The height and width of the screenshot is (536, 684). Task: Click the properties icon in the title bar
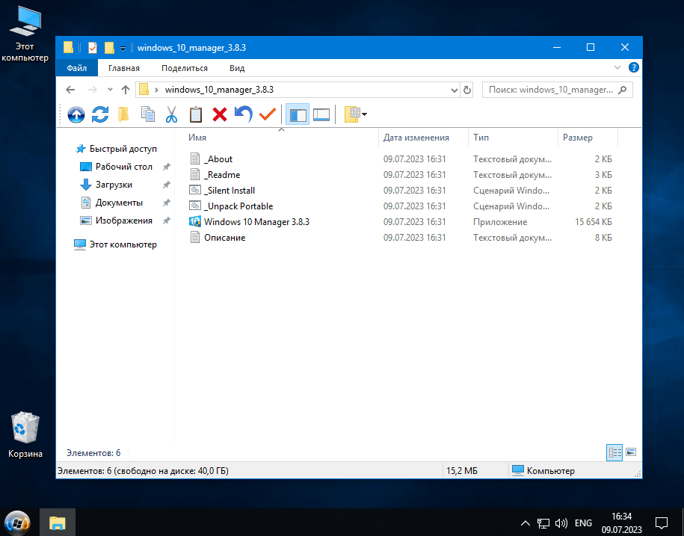point(93,48)
